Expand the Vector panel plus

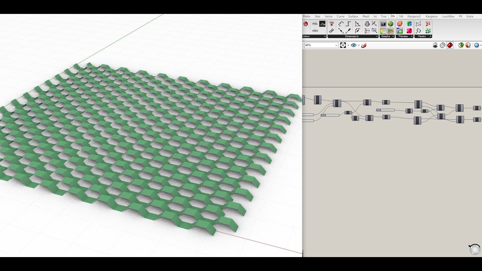pyautogui.click(x=430, y=37)
